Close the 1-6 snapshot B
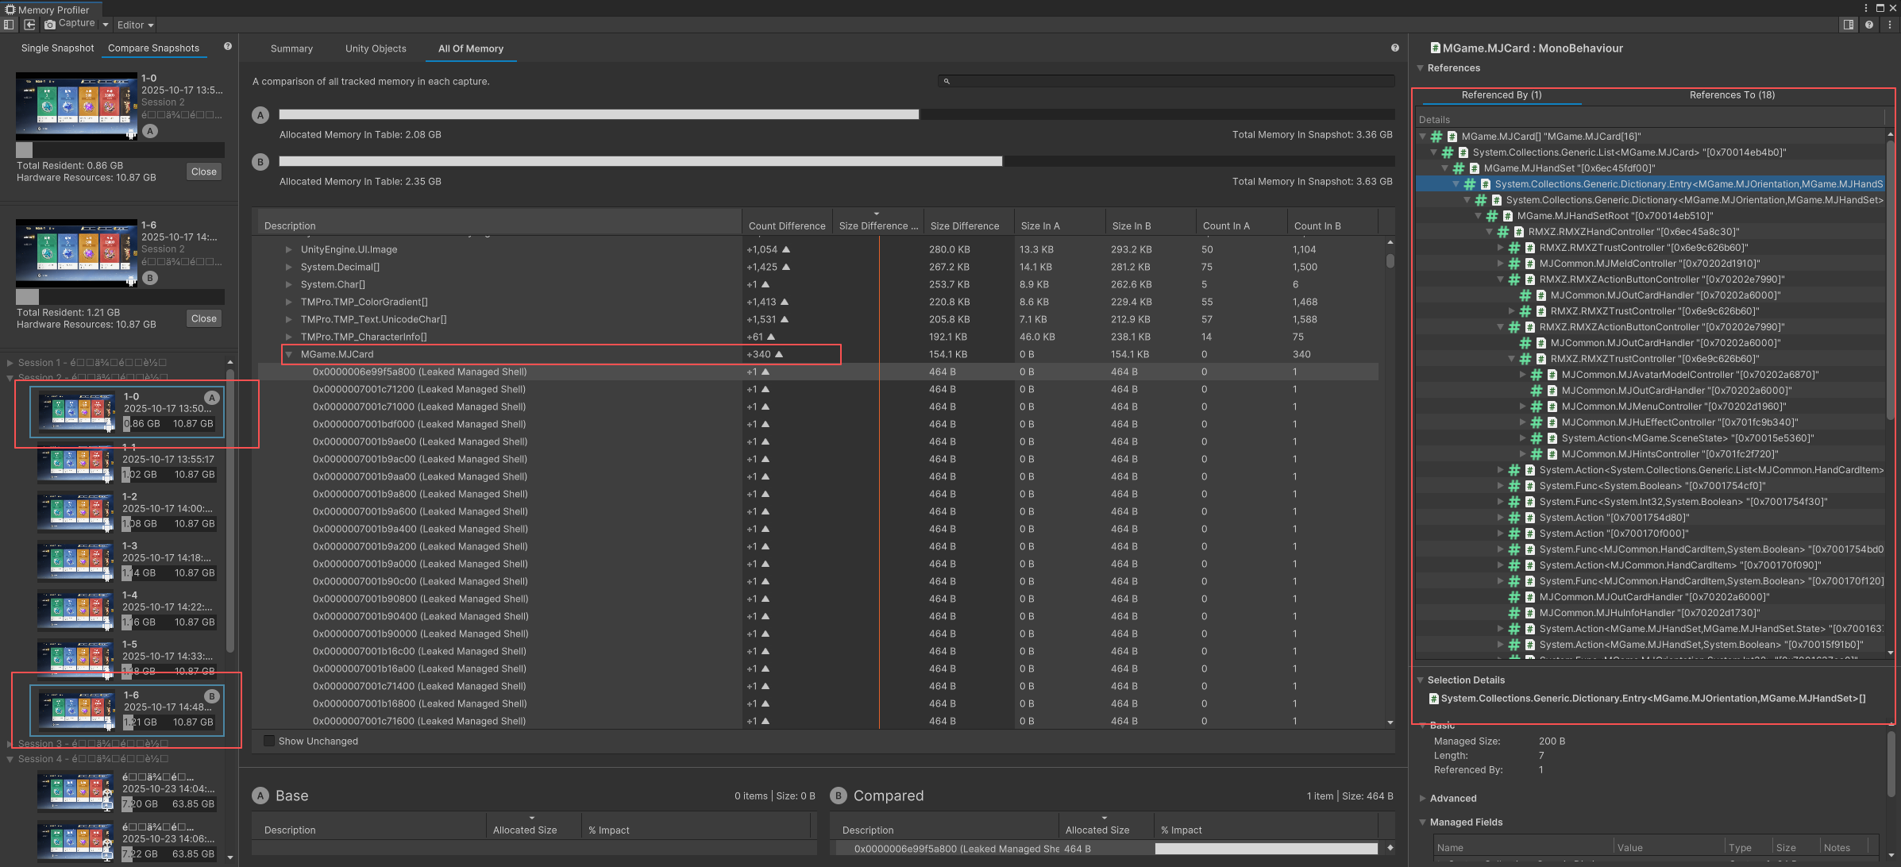The image size is (1901, 867). click(203, 319)
